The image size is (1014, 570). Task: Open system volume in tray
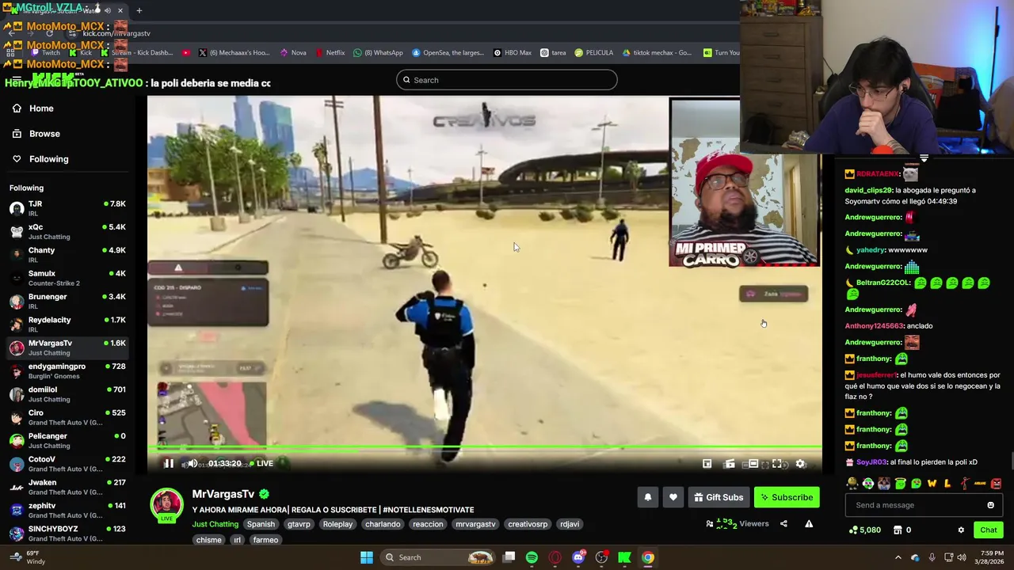click(x=963, y=557)
